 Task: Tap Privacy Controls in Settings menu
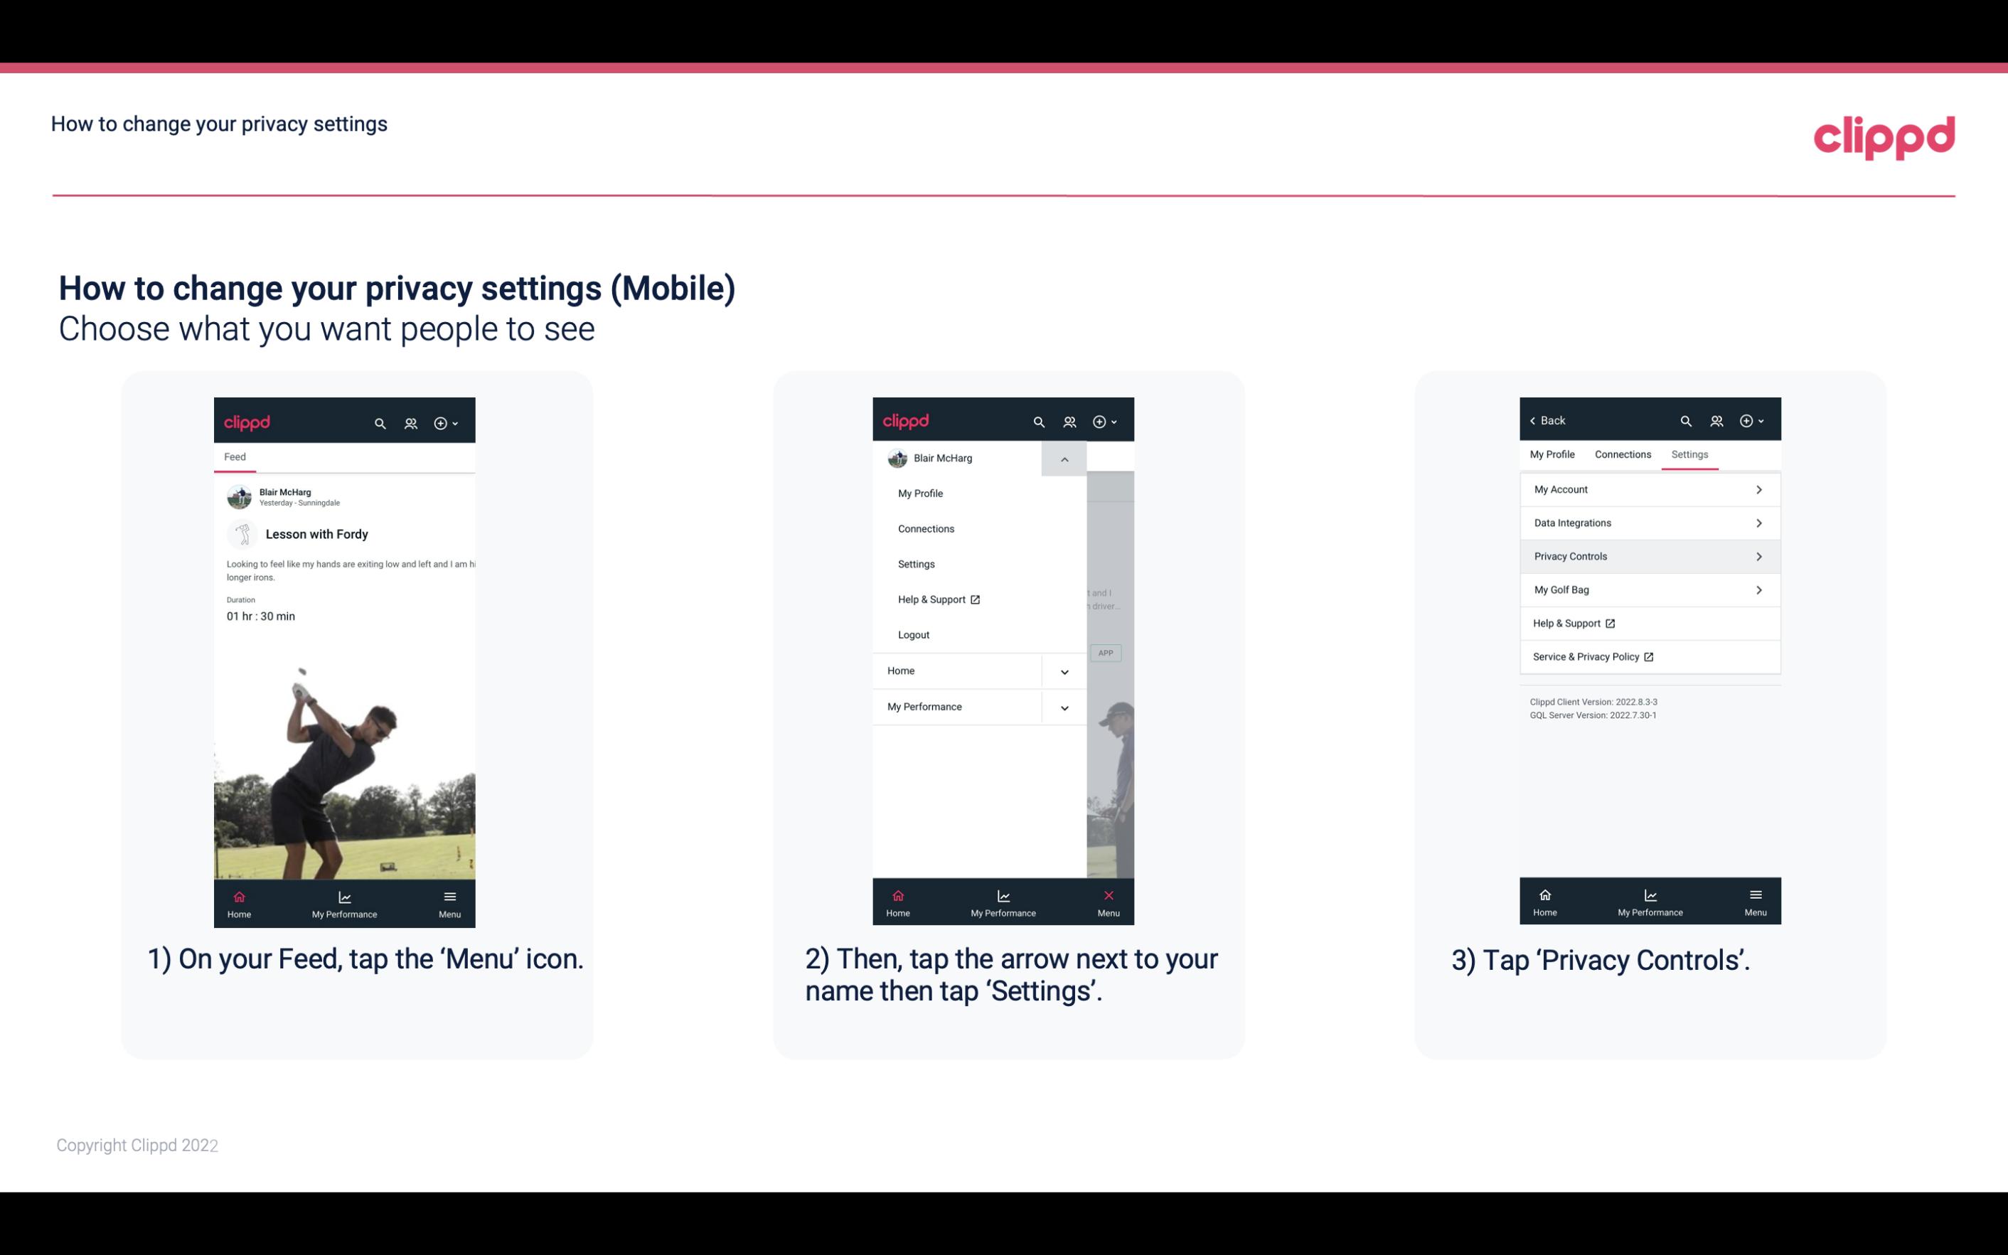(1648, 555)
